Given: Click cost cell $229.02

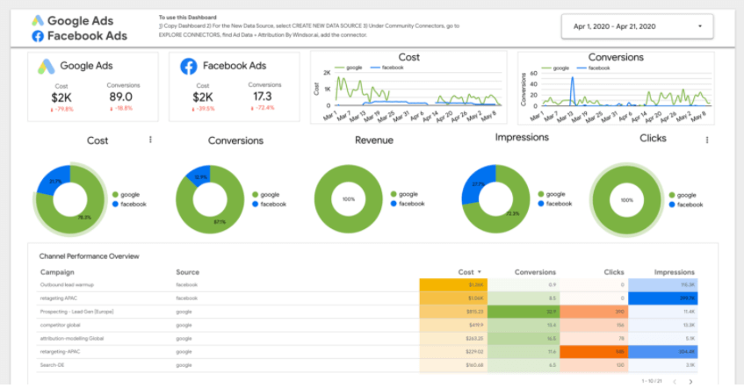Looking at the screenshot, I should [453, 351].
